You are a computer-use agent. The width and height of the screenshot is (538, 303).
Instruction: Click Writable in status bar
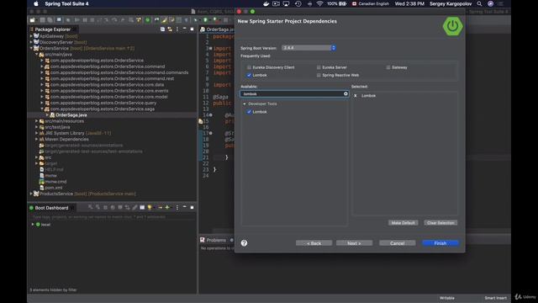point(447,298)
